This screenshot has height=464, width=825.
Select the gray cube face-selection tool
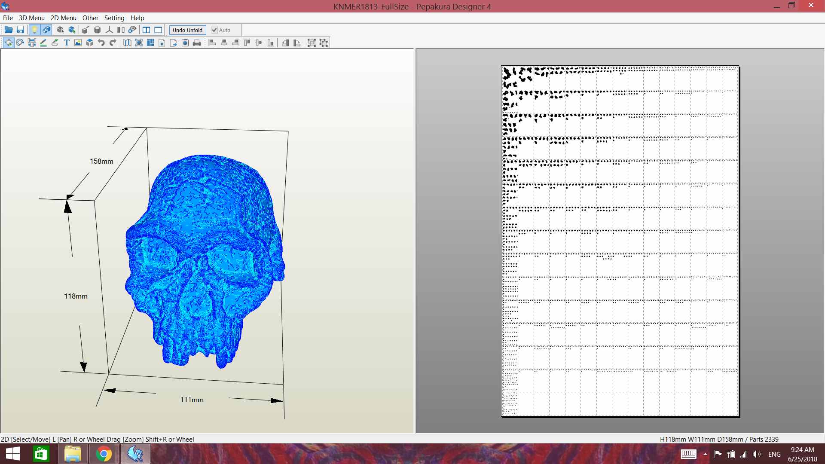pyautogui.click(x=60, y=30)
